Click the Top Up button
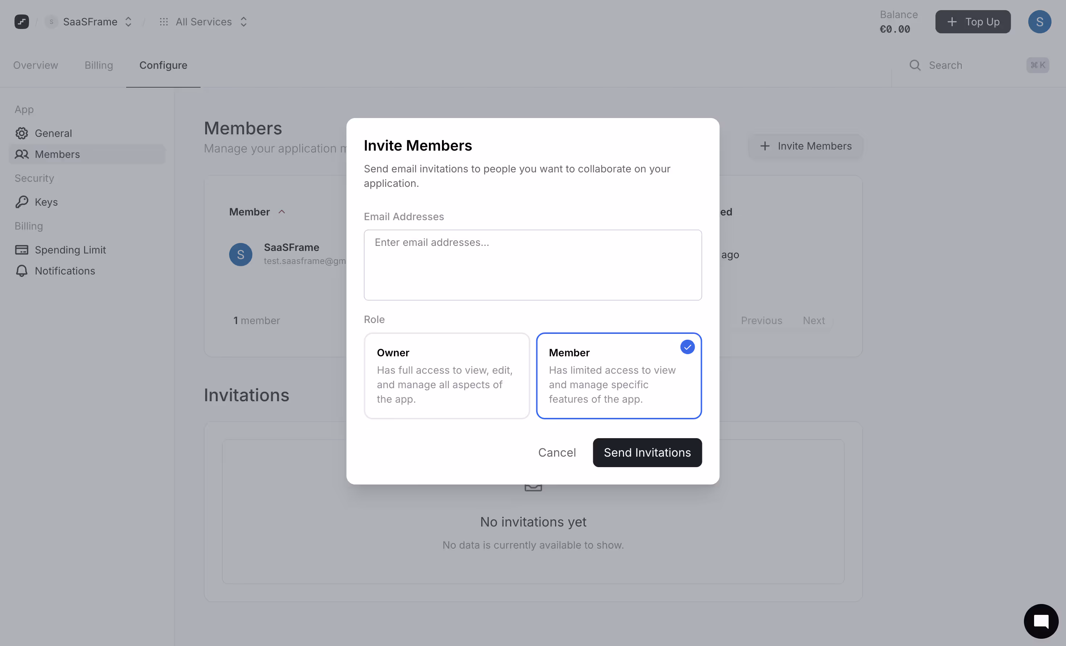Image resolution: width=1066 pixels, height=646 pixels. click(972, 22)
